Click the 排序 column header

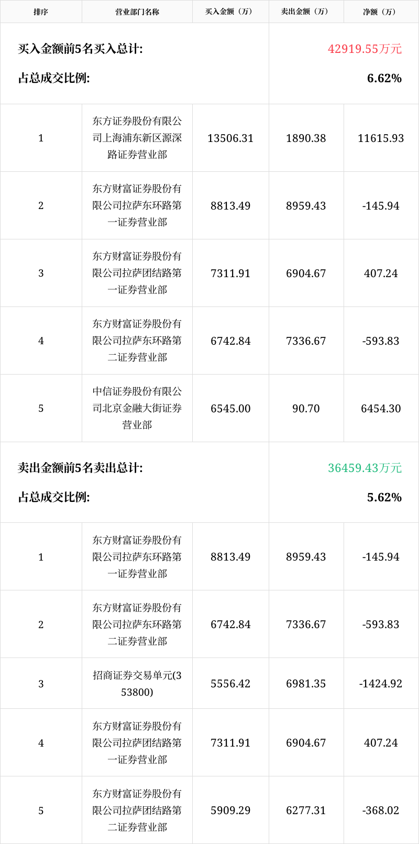pos(41,12)
